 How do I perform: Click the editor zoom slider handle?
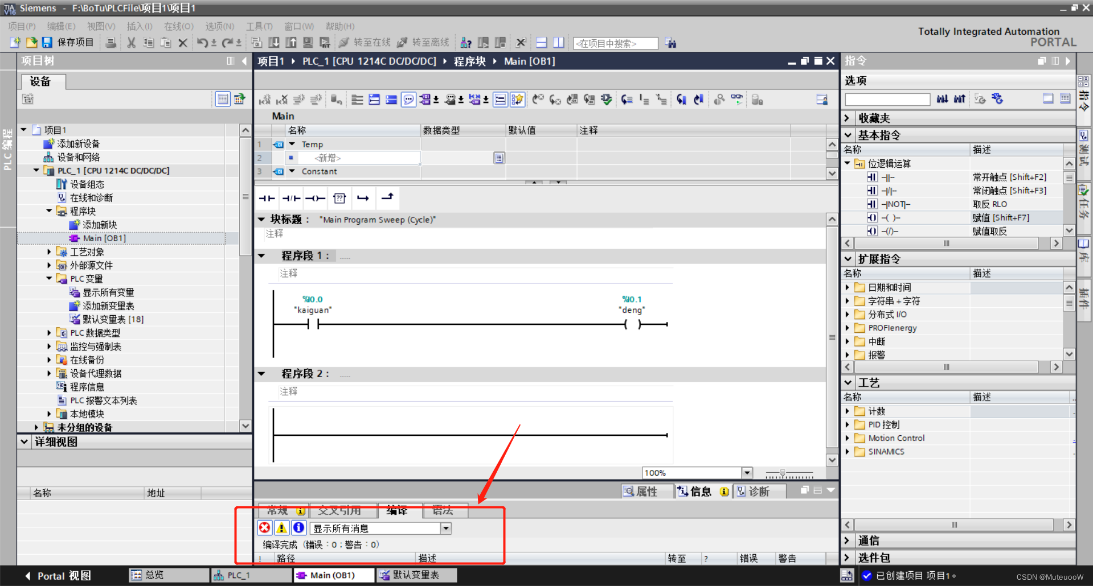783,473
